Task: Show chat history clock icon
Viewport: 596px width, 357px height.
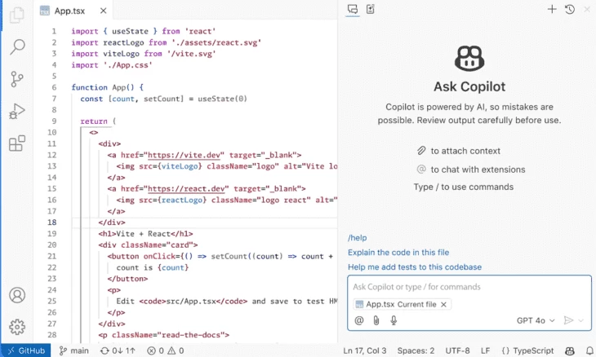Action: point(570,10)
